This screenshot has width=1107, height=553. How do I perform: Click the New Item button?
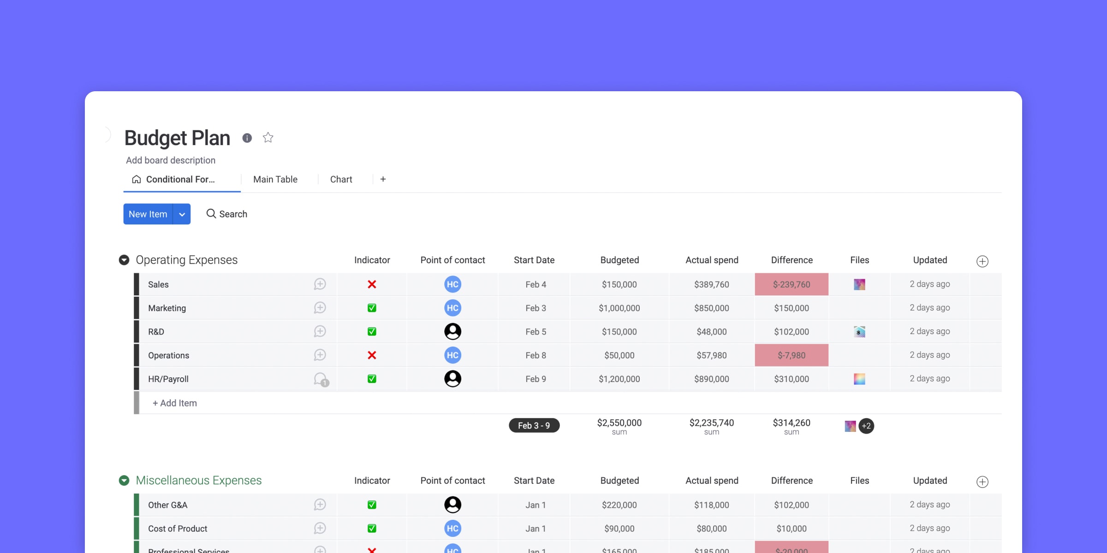tap(148, 214)
